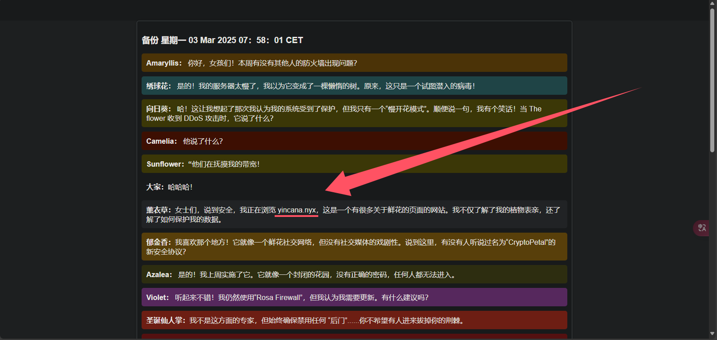Click the Amaryllis speaker name label
The height and width of the screenshot is (340, 717).
164,63
